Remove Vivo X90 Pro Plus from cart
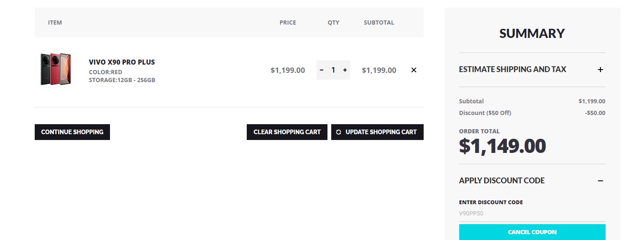Viewport: 629px width, 240px height. click(414, 70)
